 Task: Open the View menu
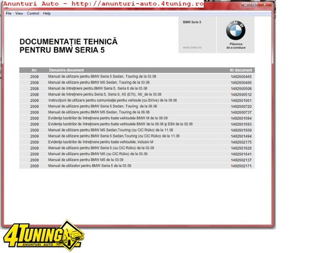click(x=19, y=13)
